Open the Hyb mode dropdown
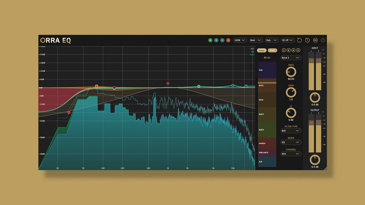This screenshot has width=365, height=205. click(x=272, y=40)
